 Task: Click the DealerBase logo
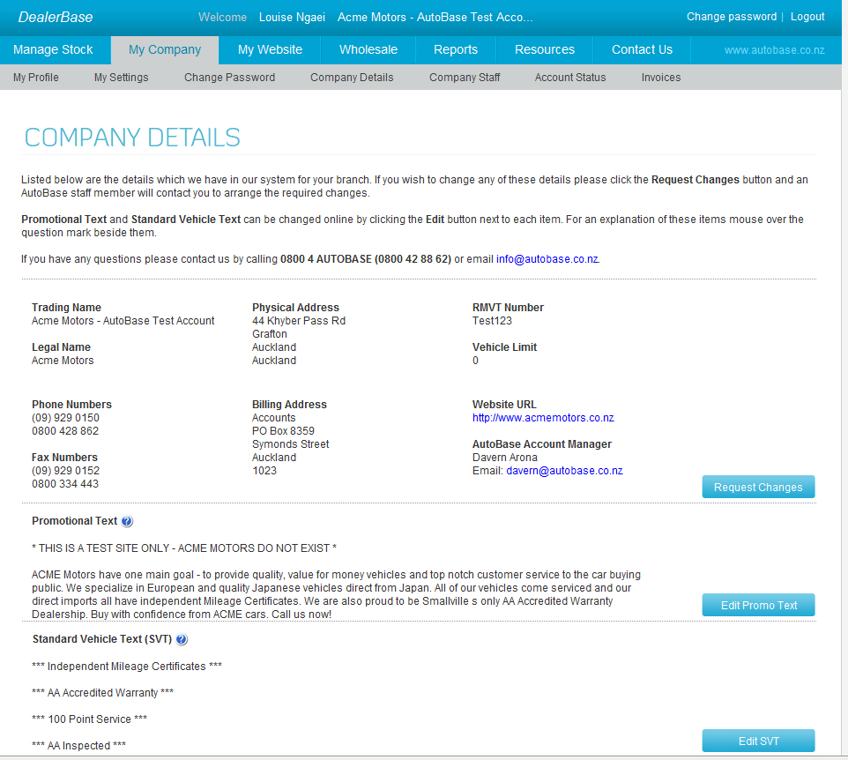click(55, 17)
